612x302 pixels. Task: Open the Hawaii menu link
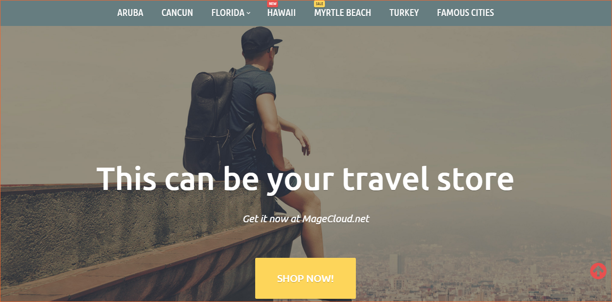[282, 13]
